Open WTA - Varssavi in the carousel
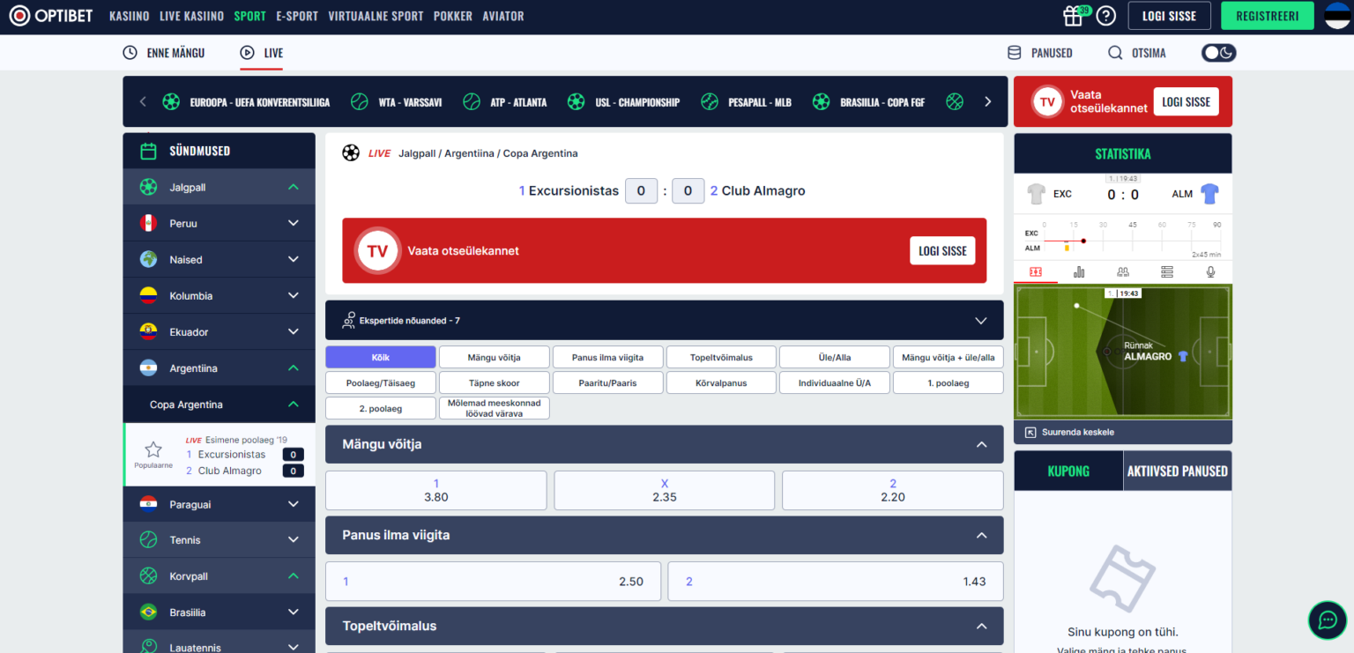The width and height of the screenshot is (1354, 653). (x=396, y=101)
